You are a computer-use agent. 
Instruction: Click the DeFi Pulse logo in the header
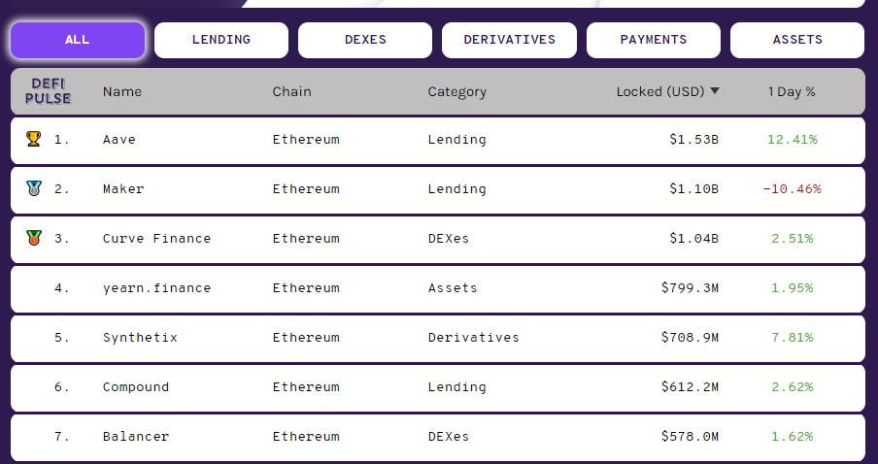click(x=48, y=91)
